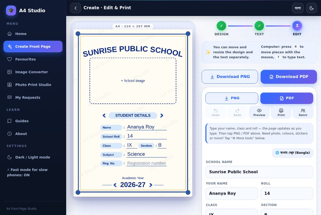Grab the bottom-right corner resize handle
Image resolution: width=321 pixels, height=215 pixels.
[x=188, y=192]
